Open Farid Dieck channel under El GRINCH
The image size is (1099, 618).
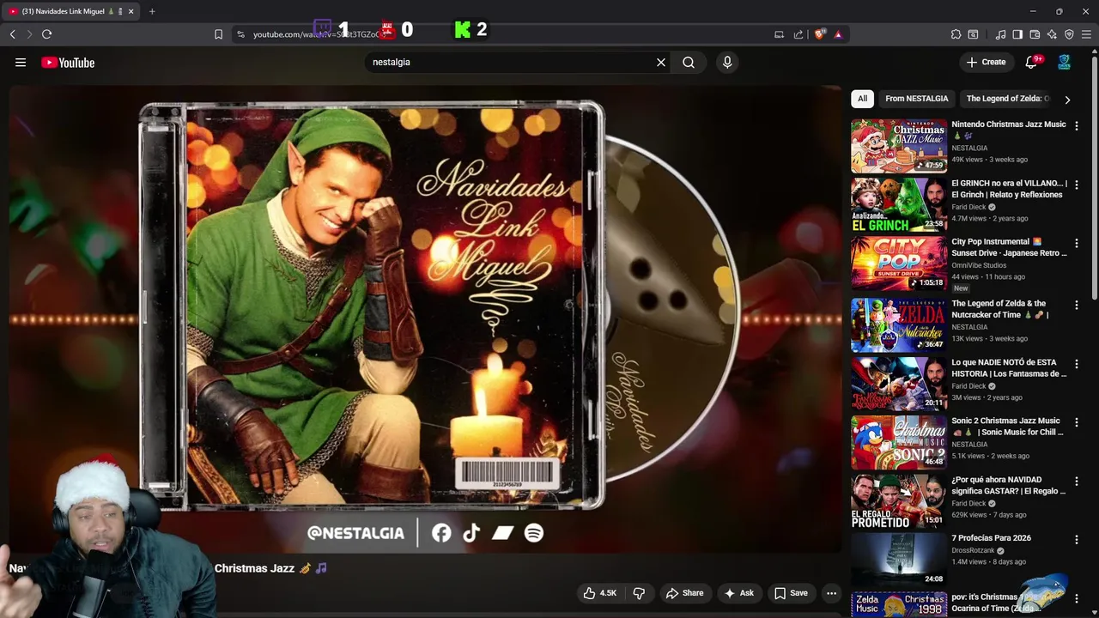[968, 207]
